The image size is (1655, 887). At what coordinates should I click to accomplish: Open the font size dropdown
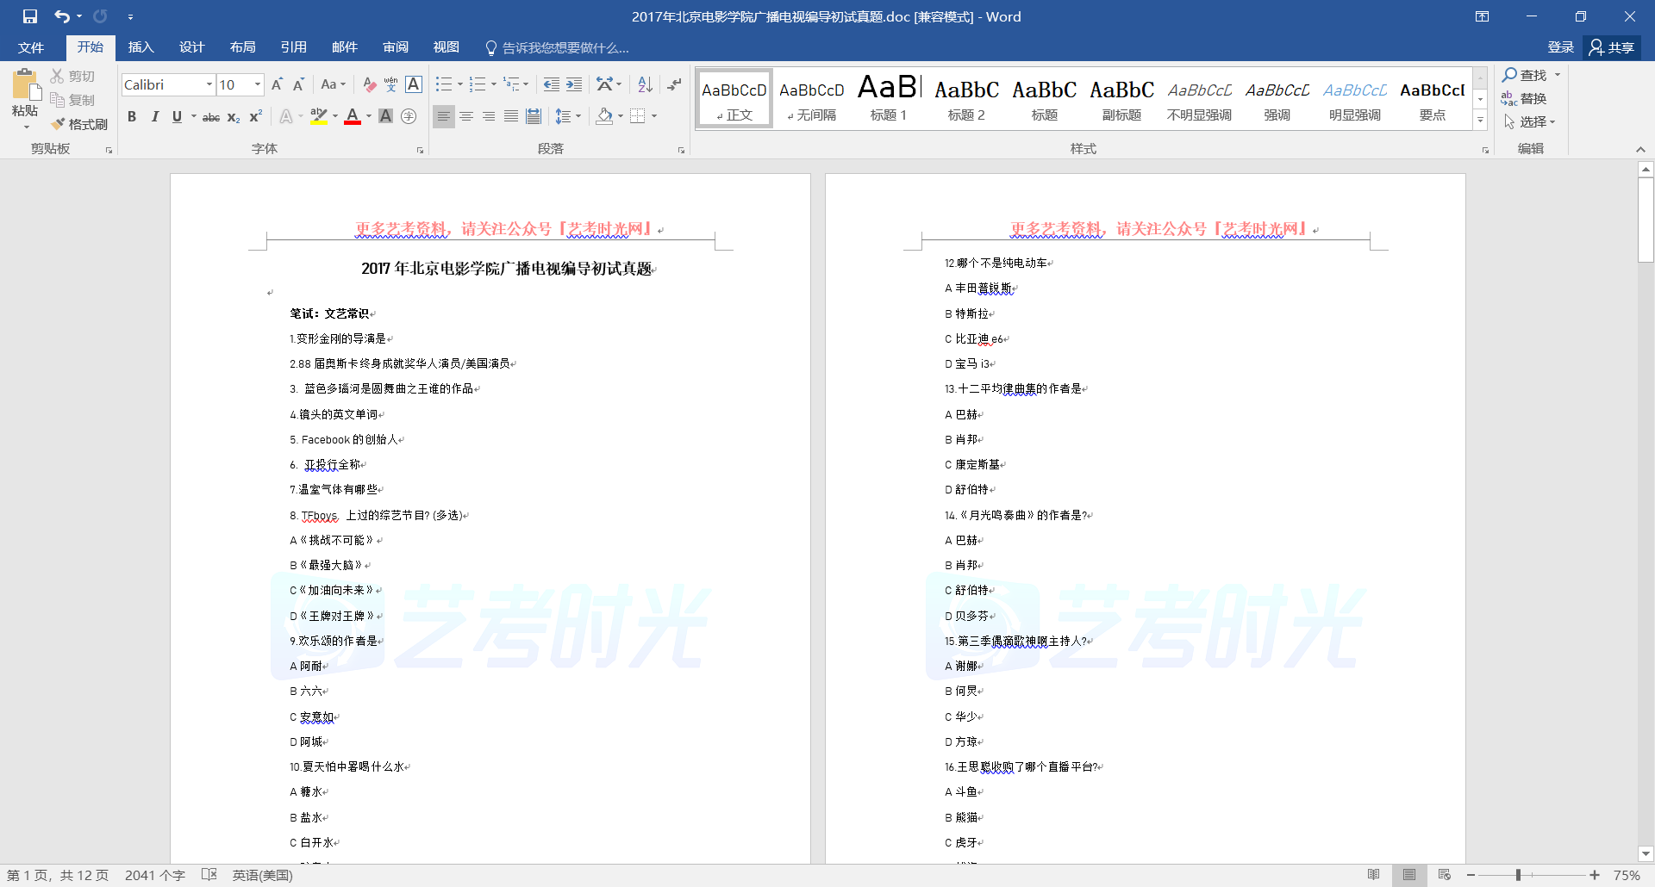tap(257, 84)
